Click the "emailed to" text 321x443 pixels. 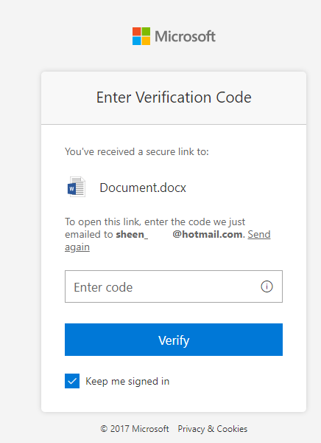[89, 235]
